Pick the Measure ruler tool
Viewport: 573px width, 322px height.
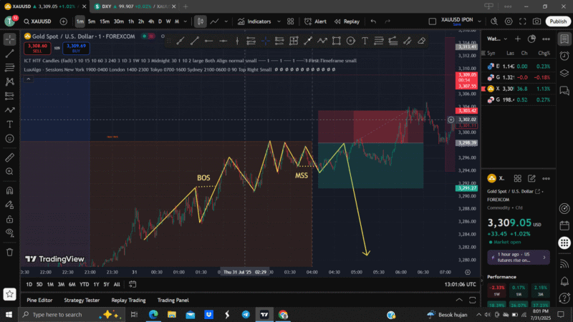(10, 157)
